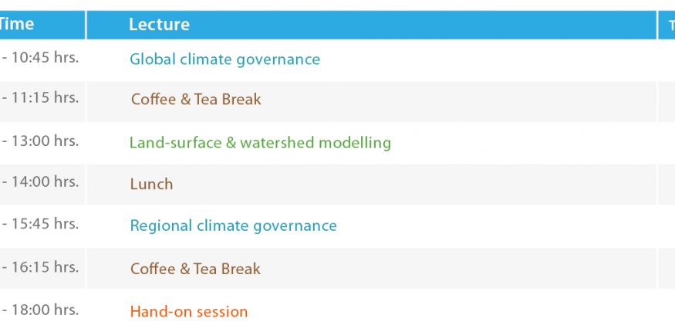This screenshot has height=332, width=675.
Task: Click the 13:00 hrs. time cell
Action: (x=41, y=141)
